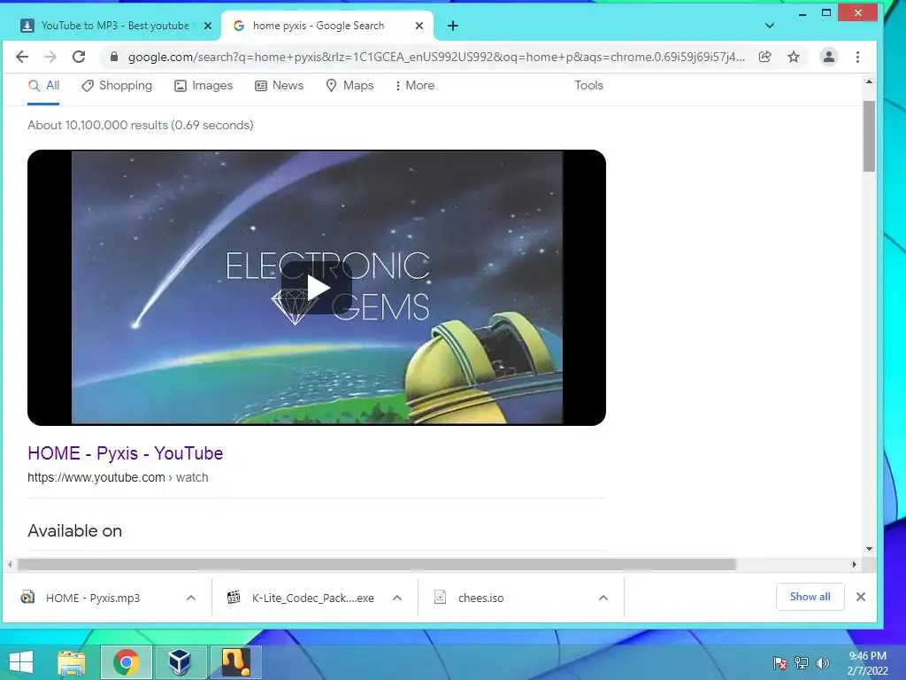The image size is (906, 680).
Task: Close the downloads bar
Action: 860,597
